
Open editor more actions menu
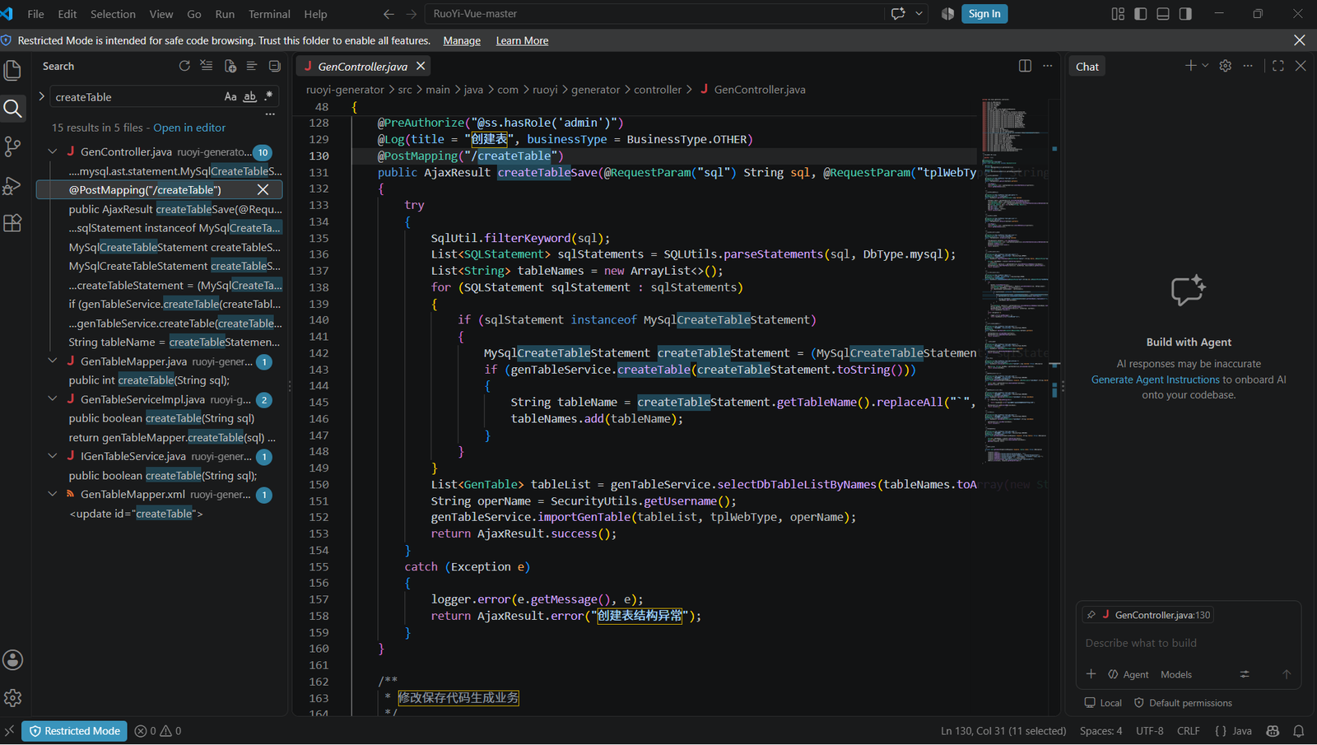tap(1047, 66)
